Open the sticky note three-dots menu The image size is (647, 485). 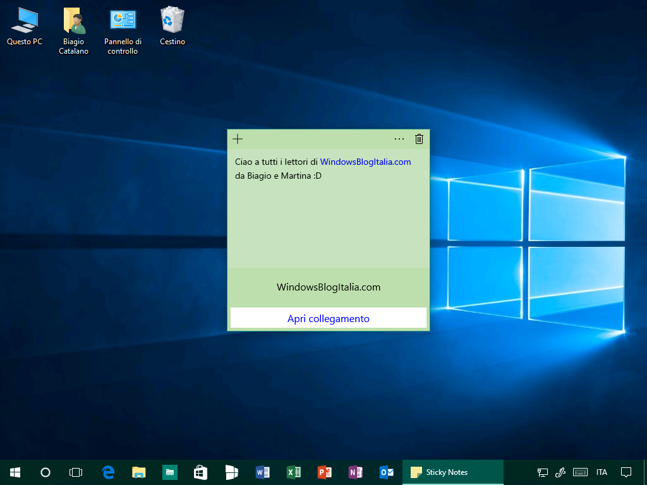pyautogui.click(x=399, y=139)
